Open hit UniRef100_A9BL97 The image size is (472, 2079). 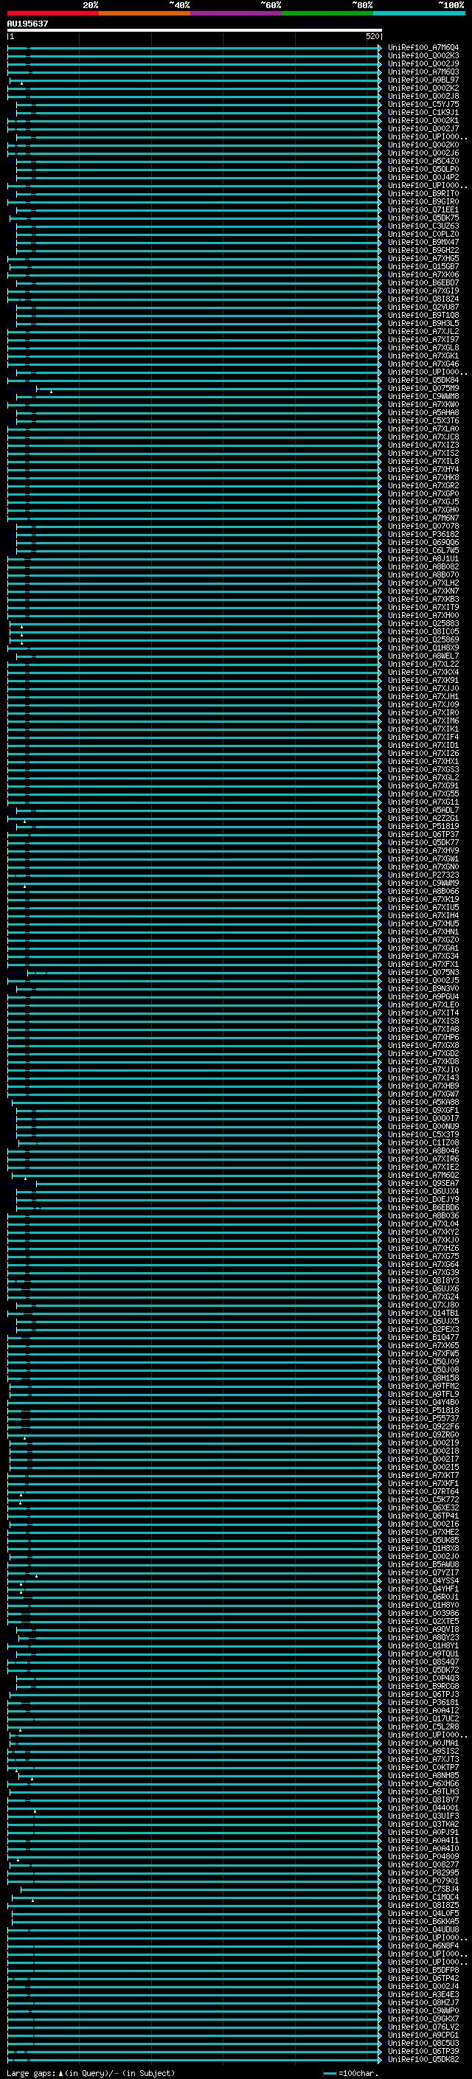[423, 80]
